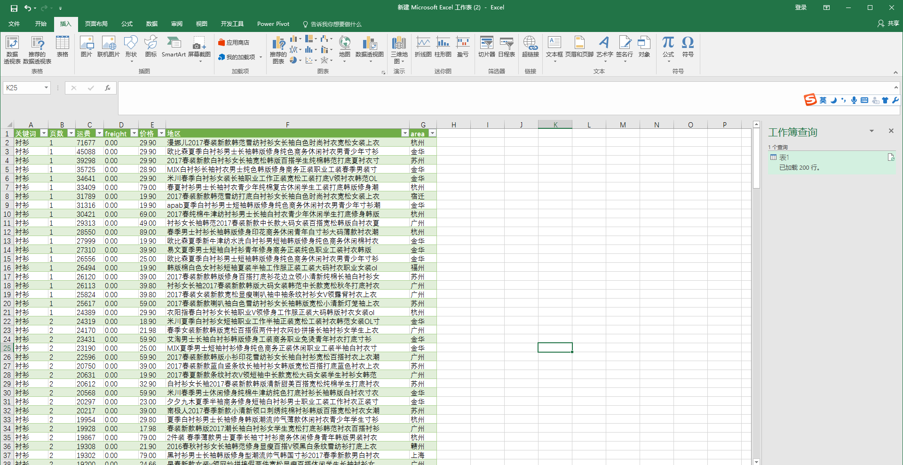Click into the formula bar

[506, 98]
